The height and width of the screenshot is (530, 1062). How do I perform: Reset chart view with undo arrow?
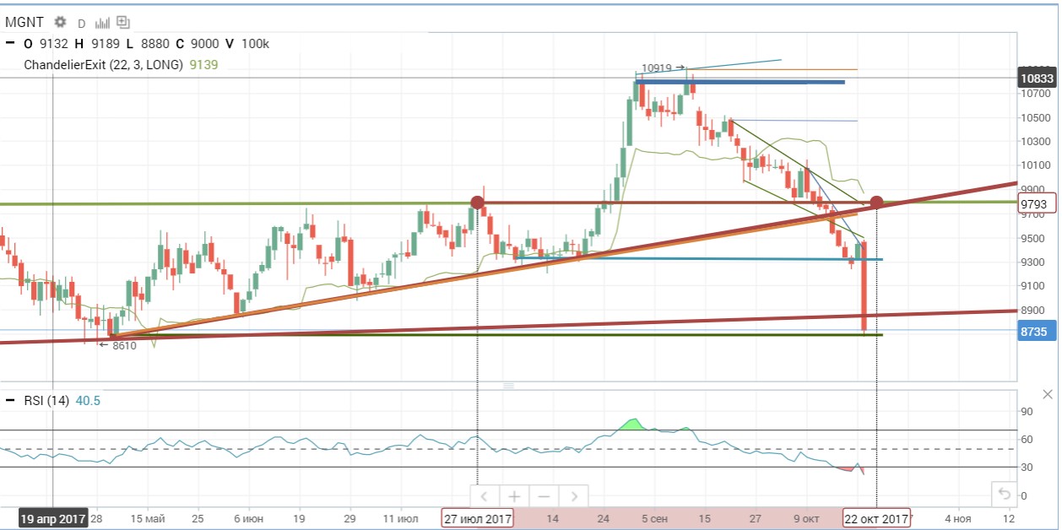pos(1003,494)
